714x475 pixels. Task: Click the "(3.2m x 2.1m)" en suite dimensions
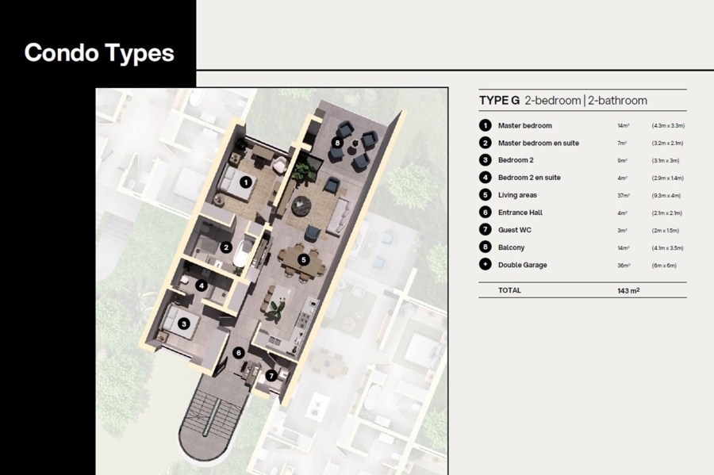tap(667, 144)
